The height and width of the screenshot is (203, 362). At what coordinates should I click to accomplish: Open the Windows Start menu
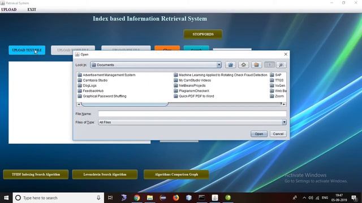coord(6,198)
